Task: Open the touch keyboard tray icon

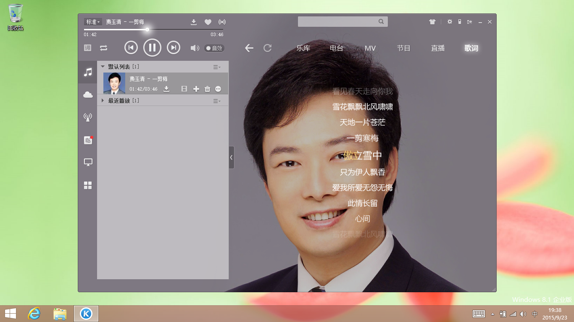Action: pyautogui.click(x=479, y=314)
